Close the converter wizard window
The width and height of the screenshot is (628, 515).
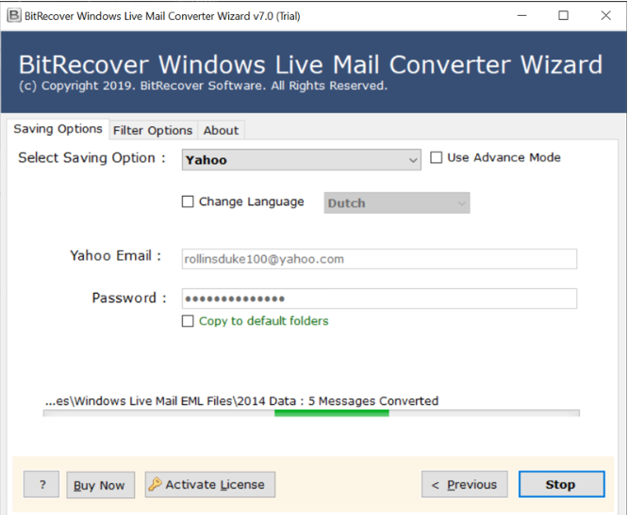point(605,15)
